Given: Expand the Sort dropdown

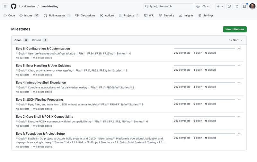Looking at the screenshot, I should pyautogui.click(x=235, y=40).
